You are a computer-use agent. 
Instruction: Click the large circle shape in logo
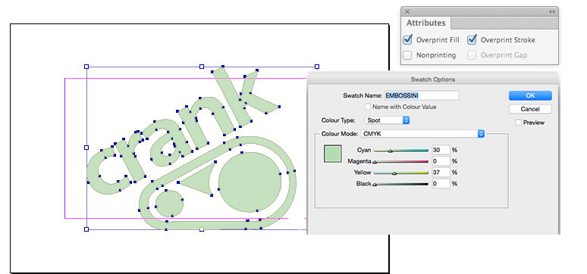pos(250,182)
